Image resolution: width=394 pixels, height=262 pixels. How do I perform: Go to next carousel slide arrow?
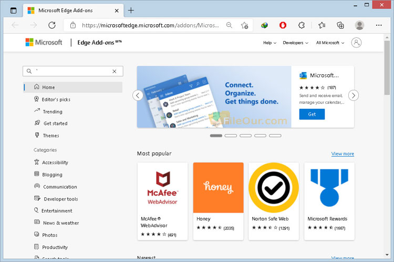click(x=354, y=95)
